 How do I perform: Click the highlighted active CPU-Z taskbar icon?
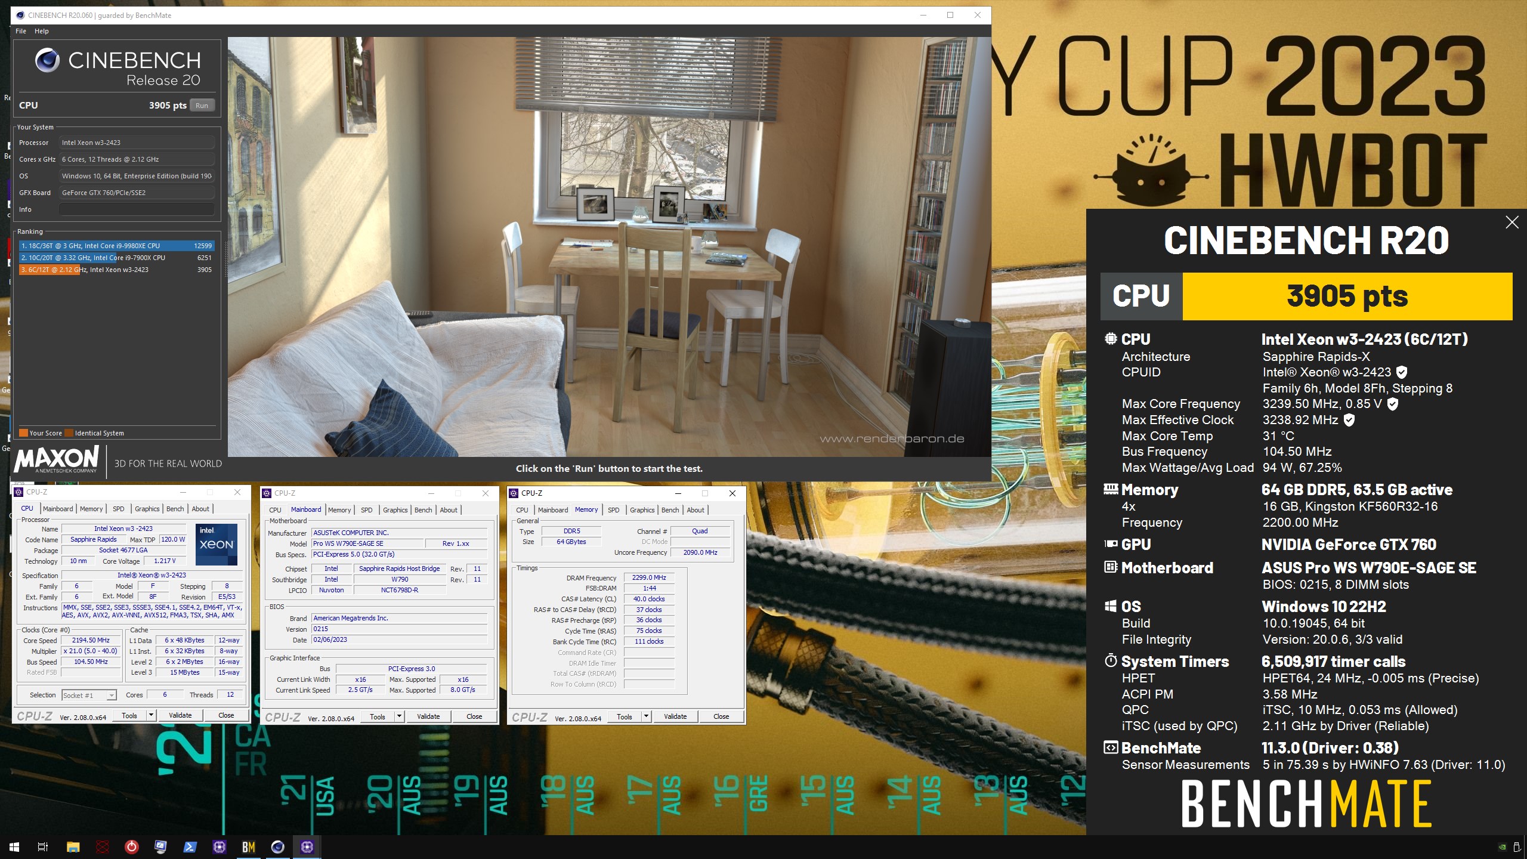click(307, 846)
